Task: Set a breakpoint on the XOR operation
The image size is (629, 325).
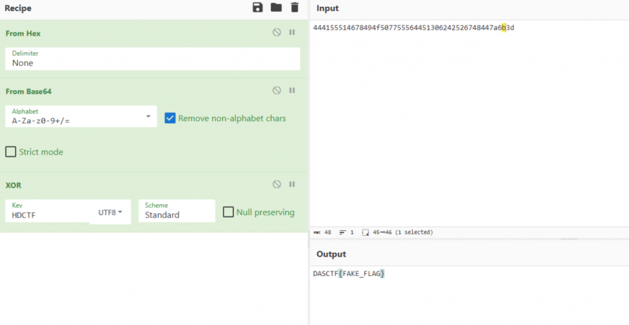Action: point(292,184)
